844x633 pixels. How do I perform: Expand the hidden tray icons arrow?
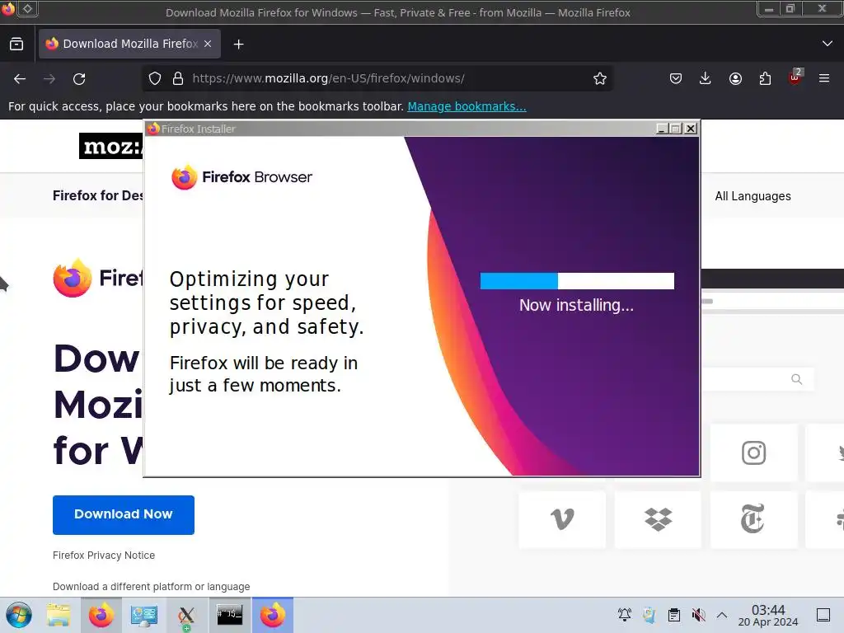point(722,615)
